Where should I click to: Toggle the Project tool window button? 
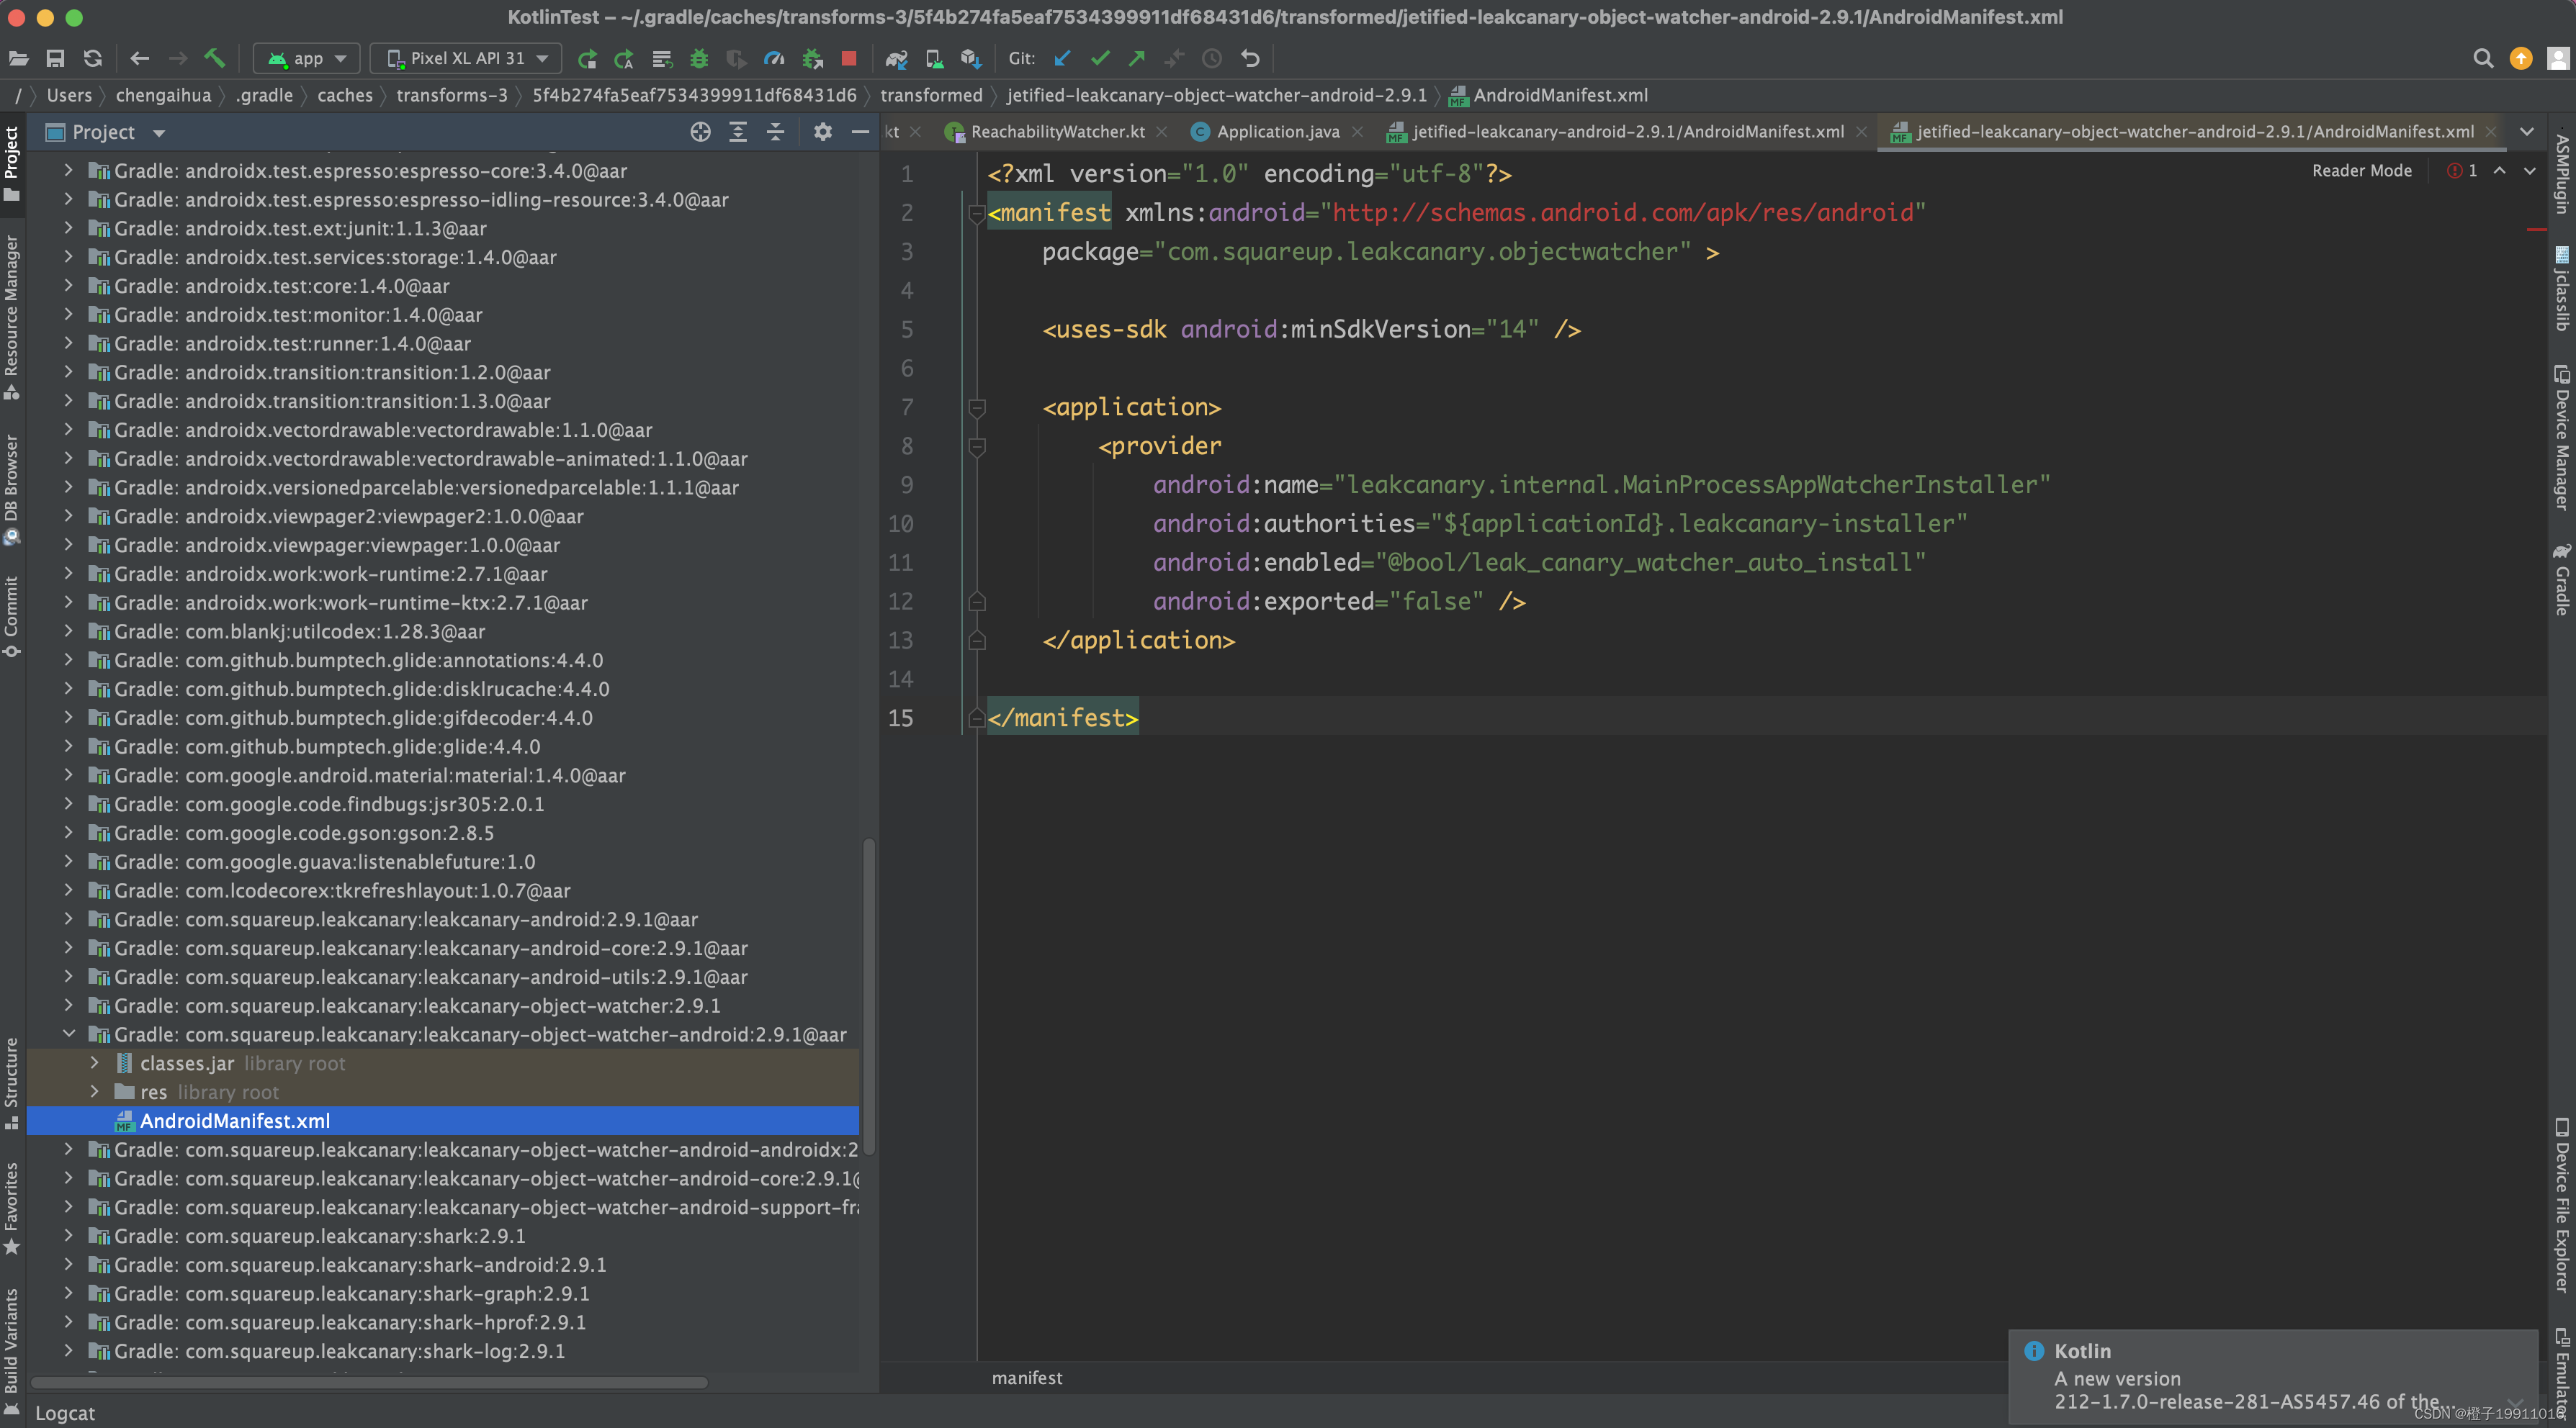click(x=12, y=164)
